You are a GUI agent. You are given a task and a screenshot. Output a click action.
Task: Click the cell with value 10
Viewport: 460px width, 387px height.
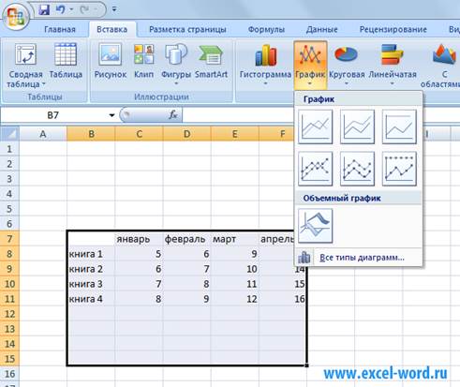[x=235, y=269]
